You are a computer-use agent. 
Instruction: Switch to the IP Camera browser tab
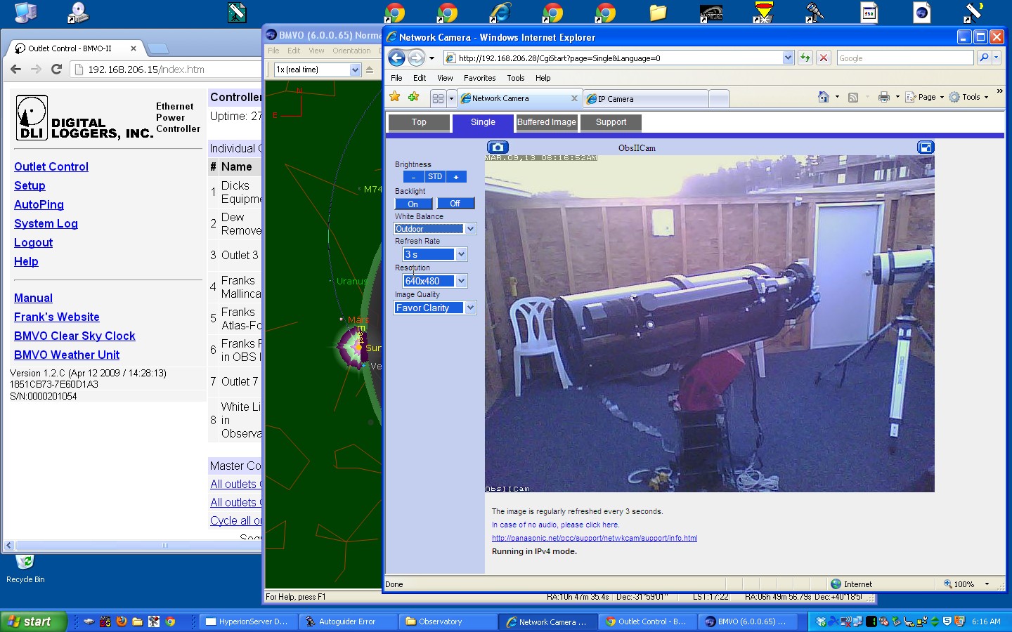coord(645,99)
